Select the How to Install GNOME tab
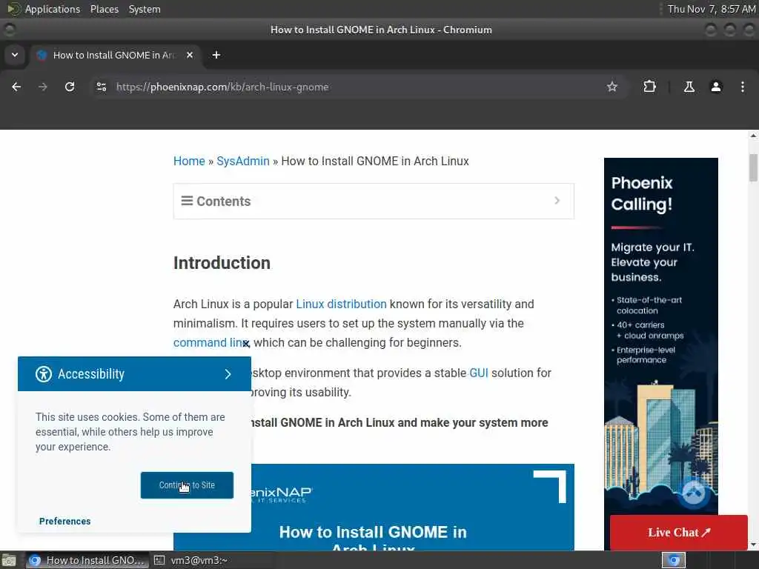The image size is (759, 569). pyautogui.click(x=115, y=55)
